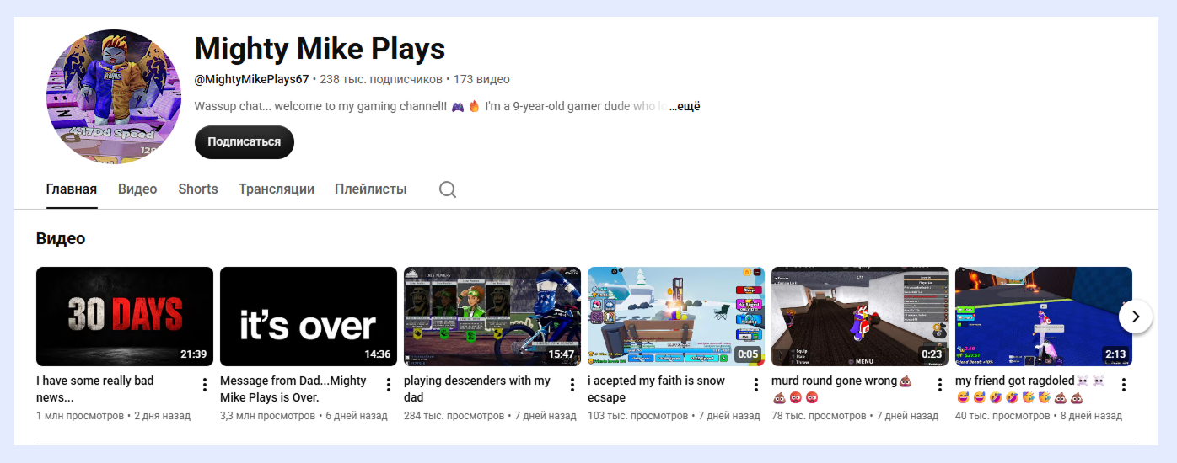Click the "Wassup chat..." channel description text
1177x463 pixels.
pos(430,106)
